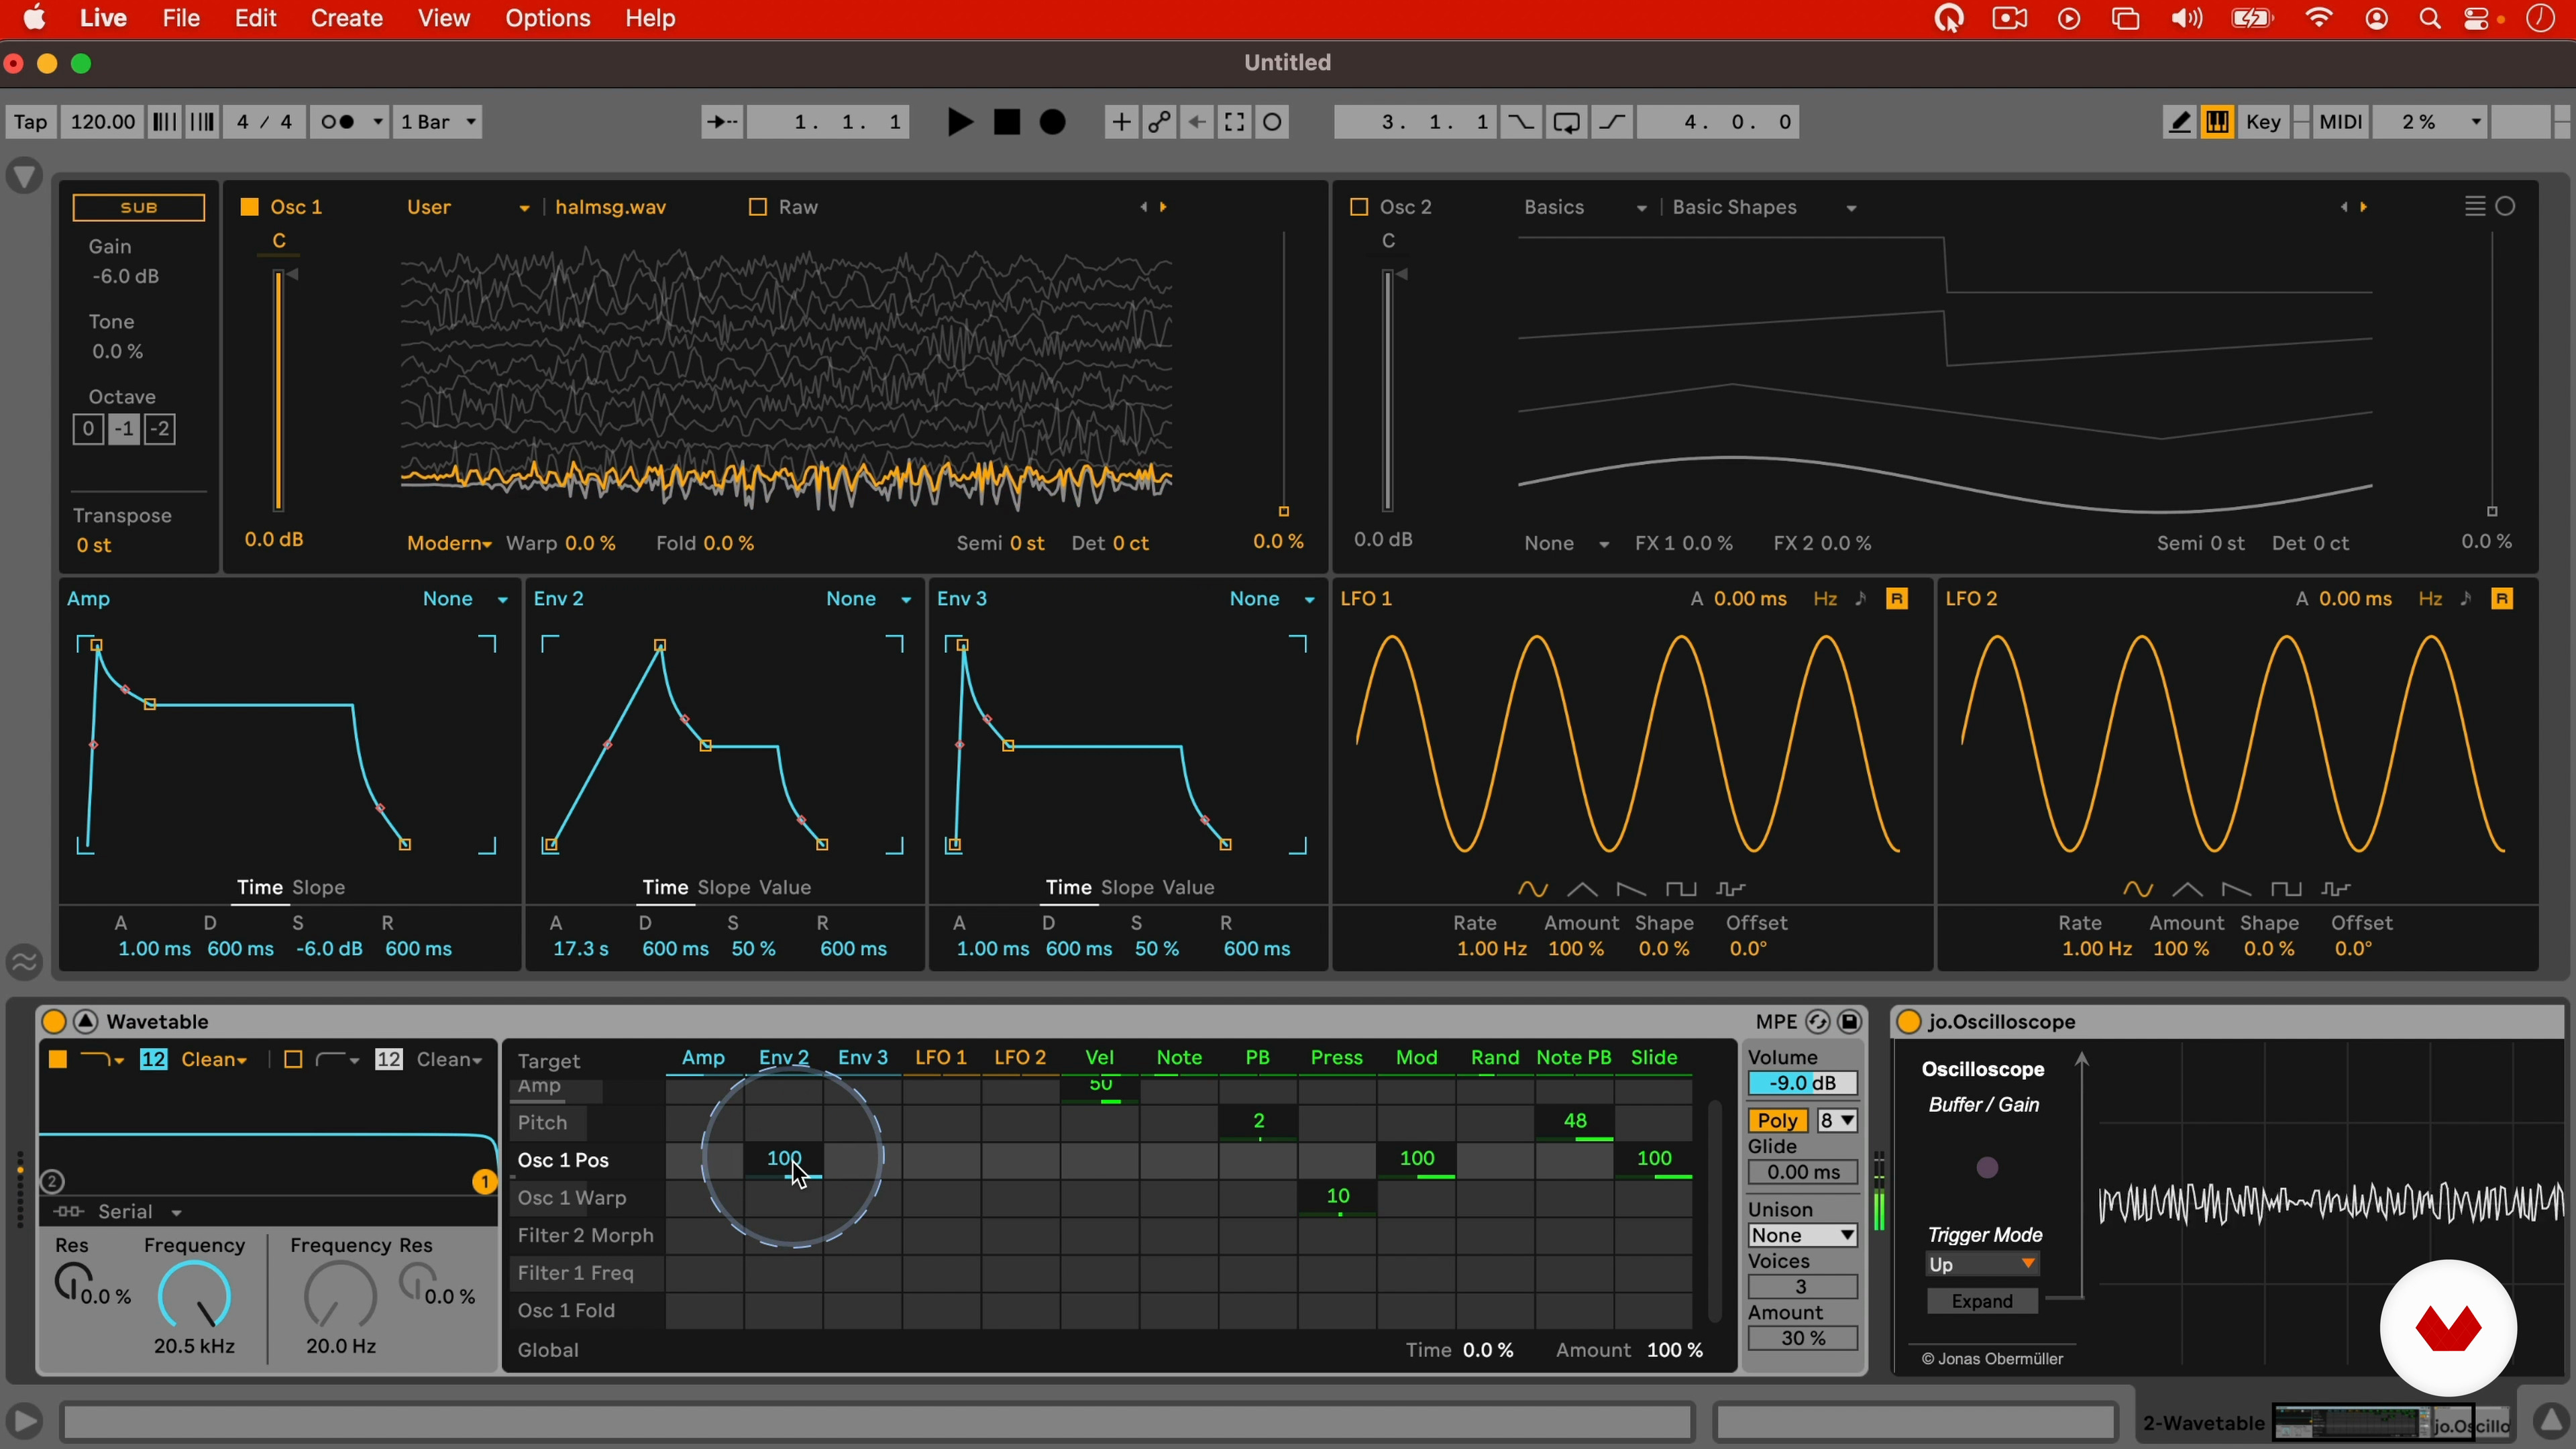Toggle Automation Arm icon
This screenshot has height=1449, width=2576.
click(x=1159, y=122)
